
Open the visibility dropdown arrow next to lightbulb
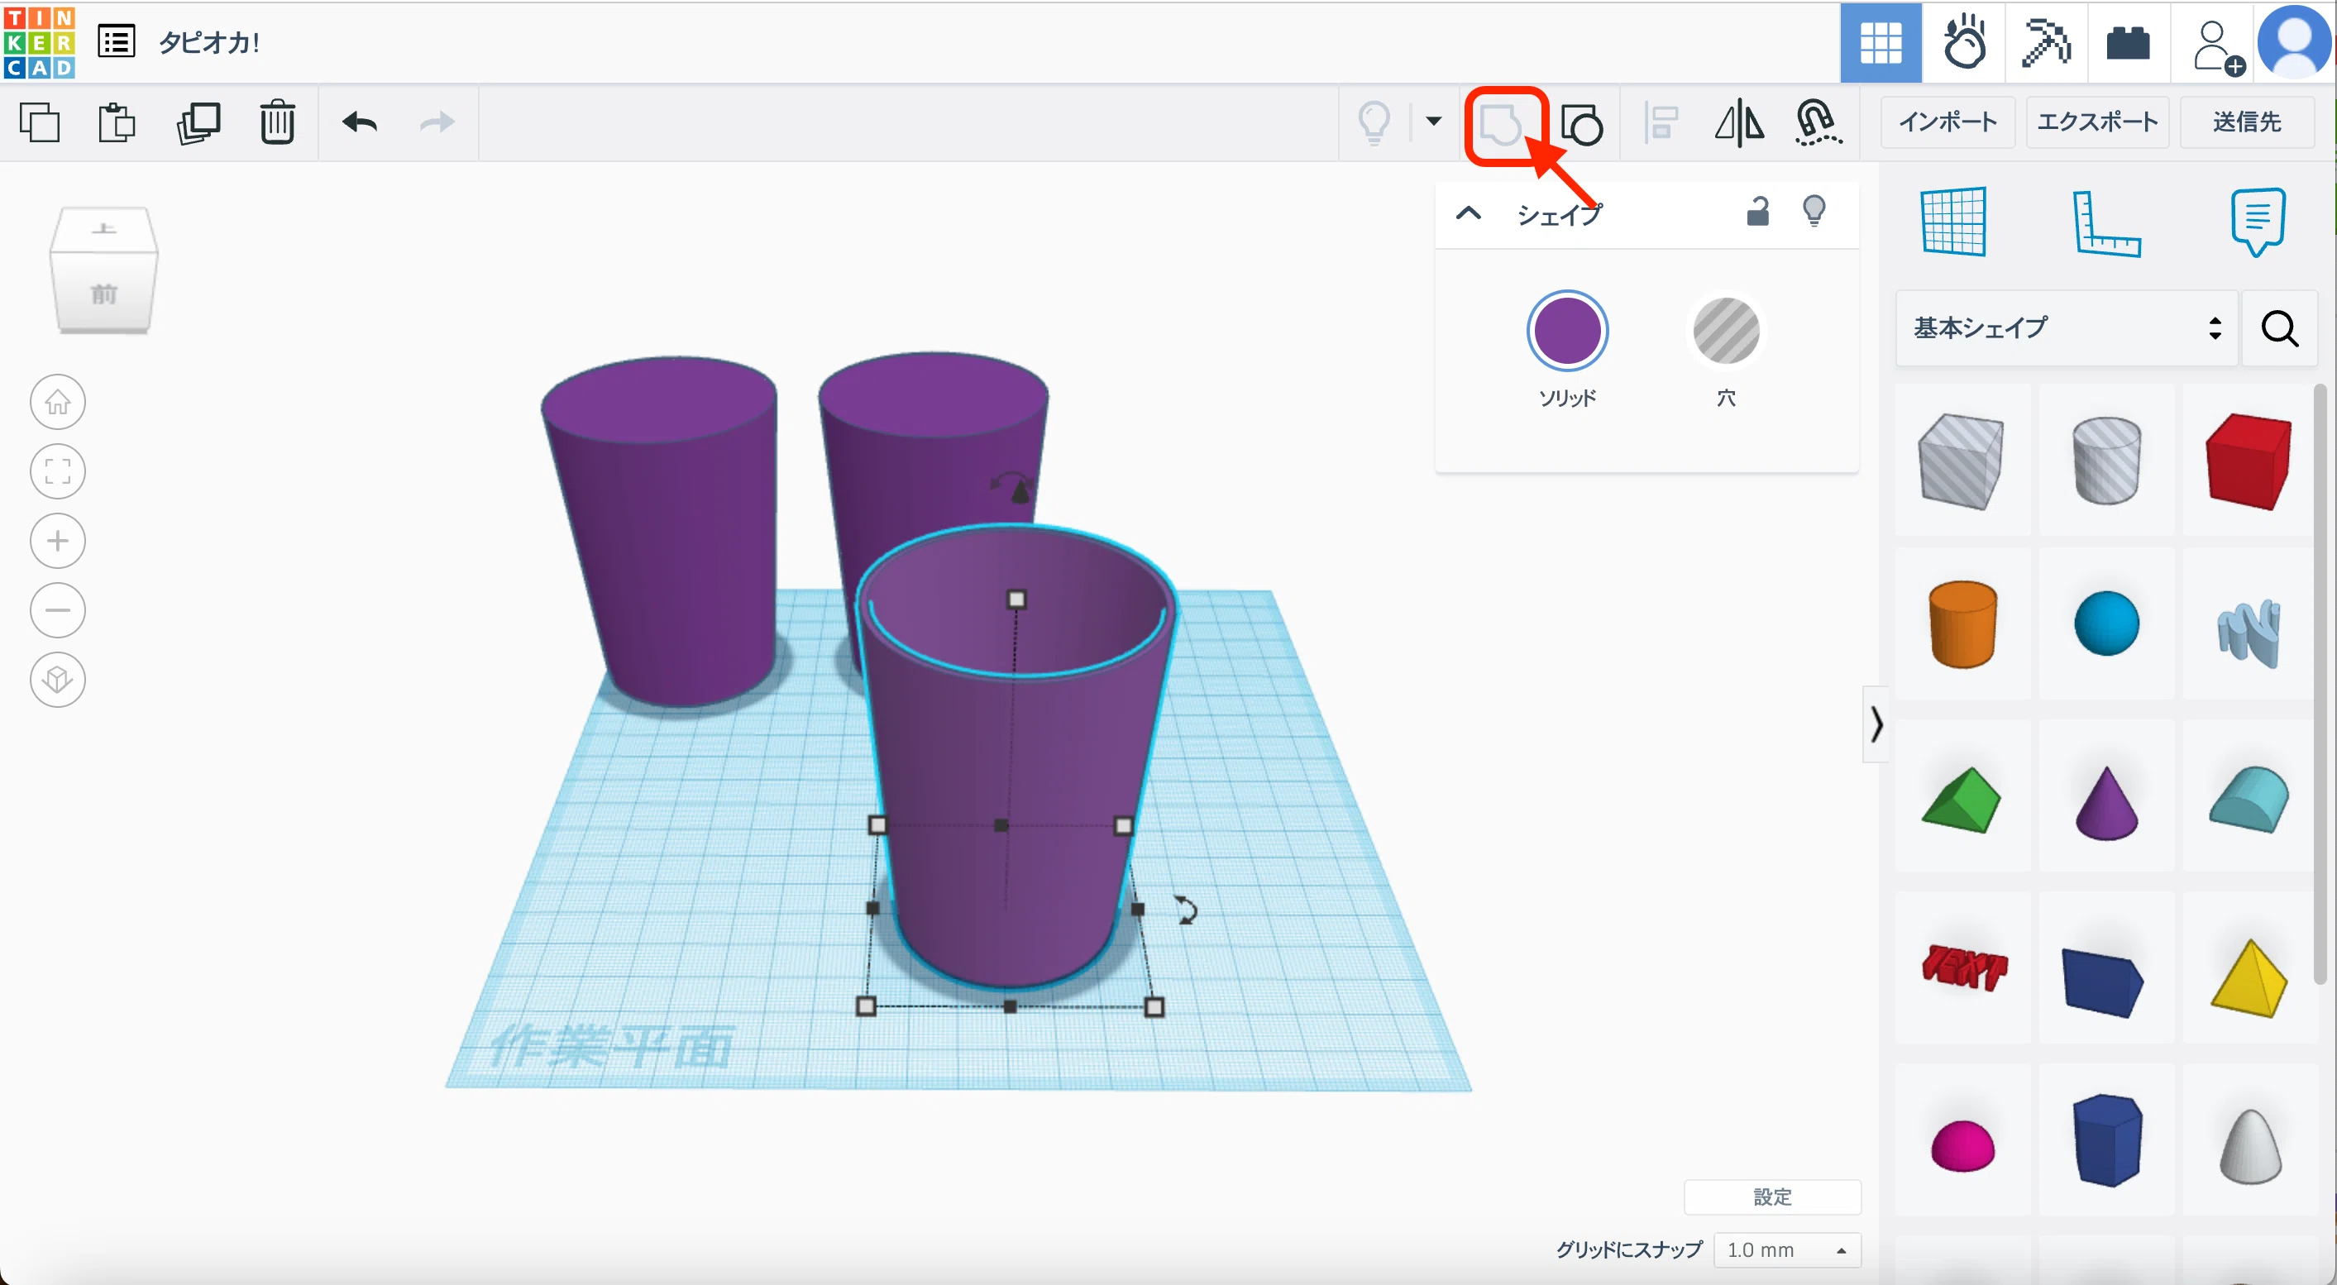click(x=1433, y=121)
